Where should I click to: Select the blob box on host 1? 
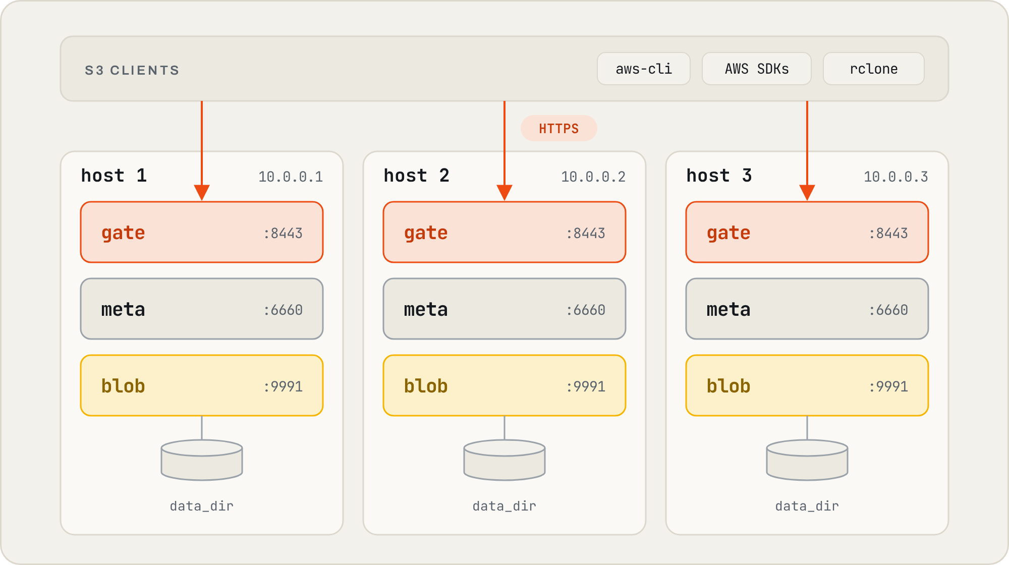tap(202, 385)
